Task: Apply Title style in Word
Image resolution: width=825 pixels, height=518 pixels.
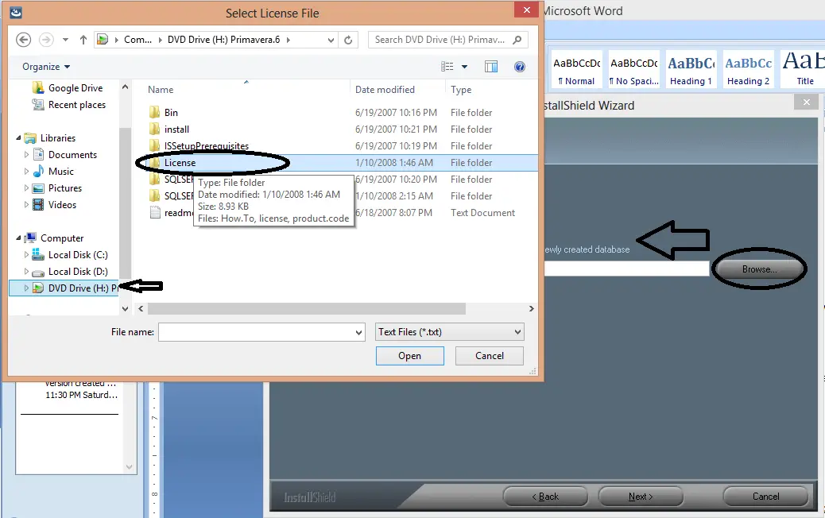Action: point(803,68)
